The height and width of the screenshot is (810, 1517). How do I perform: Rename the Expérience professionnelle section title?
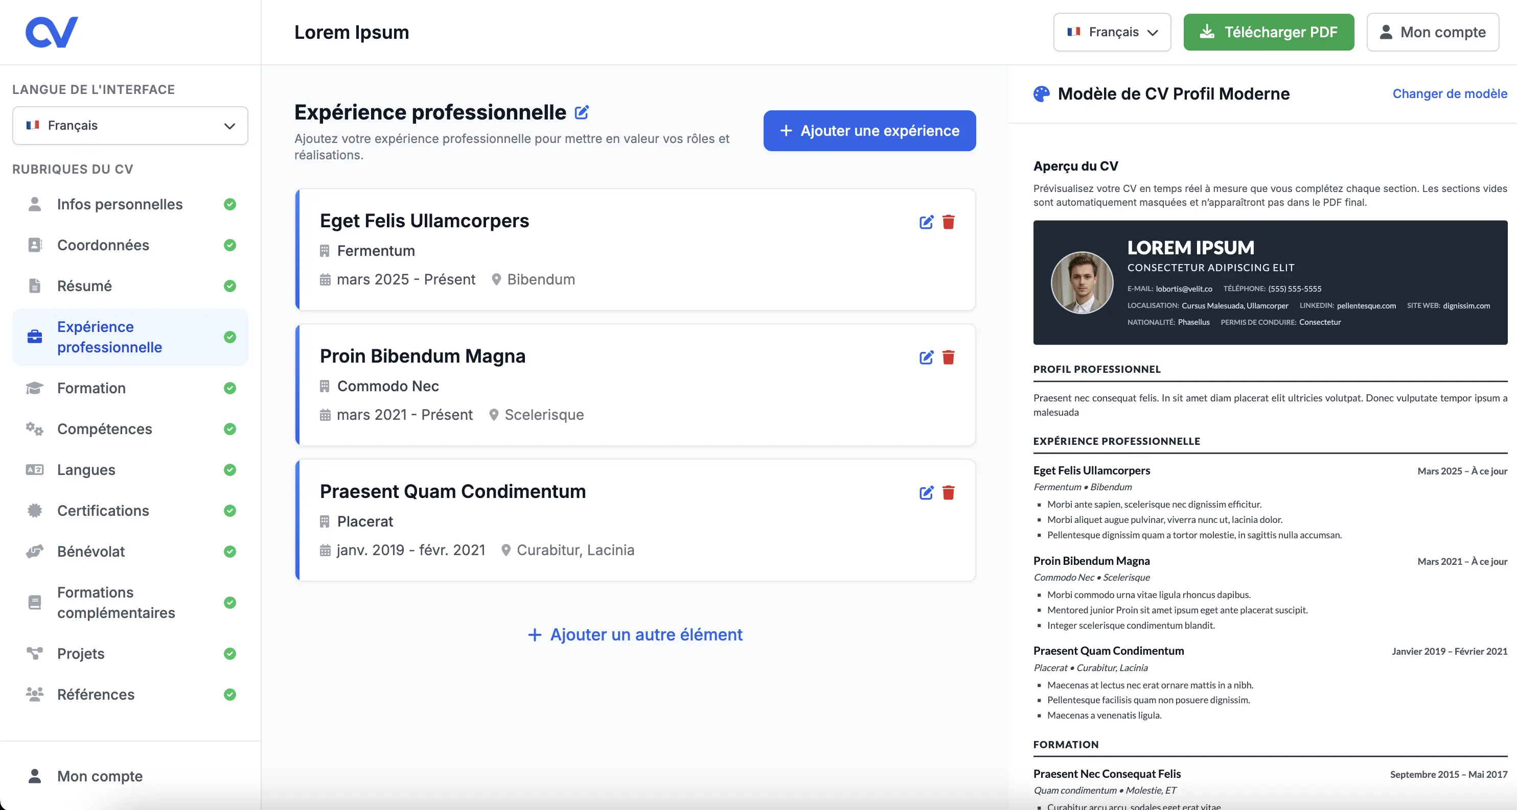click(583, 112)
